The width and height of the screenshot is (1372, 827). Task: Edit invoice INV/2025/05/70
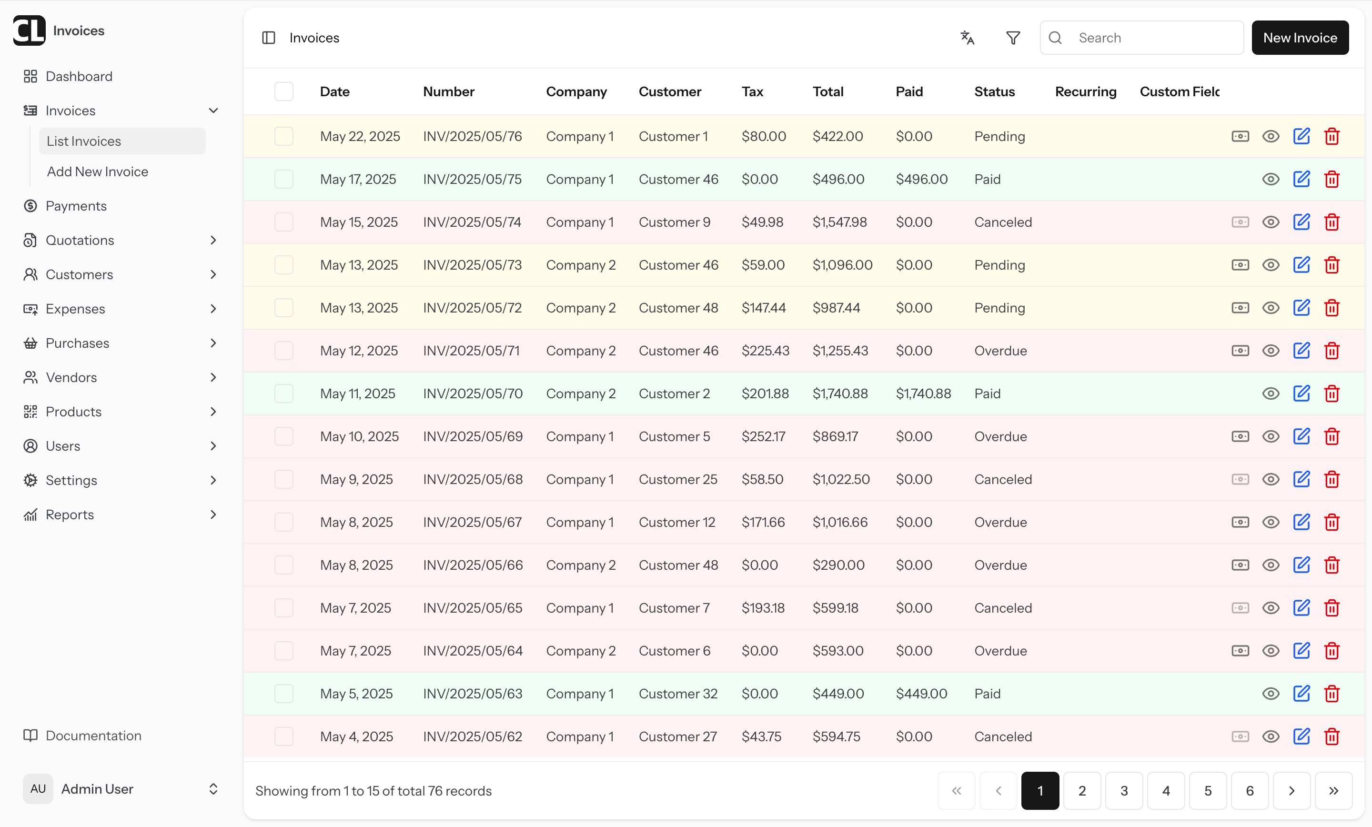1301,393
